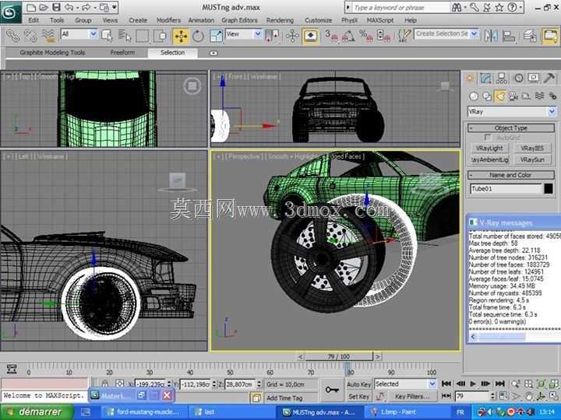
Task: Click the VRayIES object button
Action: [x=532, y=149]
